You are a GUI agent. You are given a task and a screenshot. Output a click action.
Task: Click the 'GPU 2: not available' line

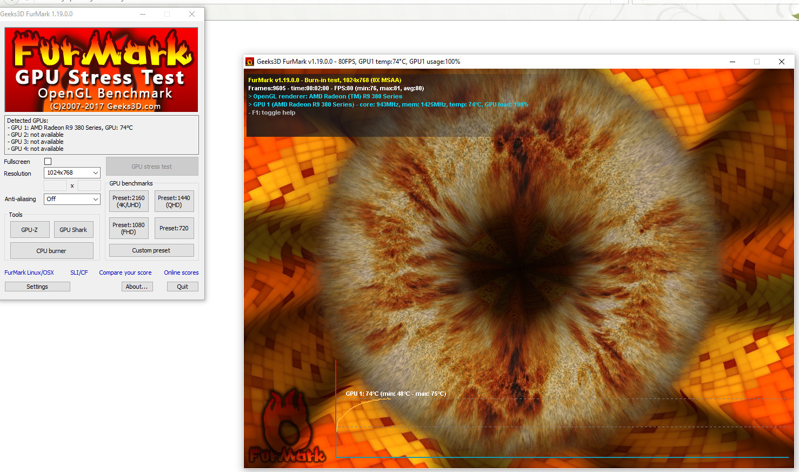pos(35,135)
